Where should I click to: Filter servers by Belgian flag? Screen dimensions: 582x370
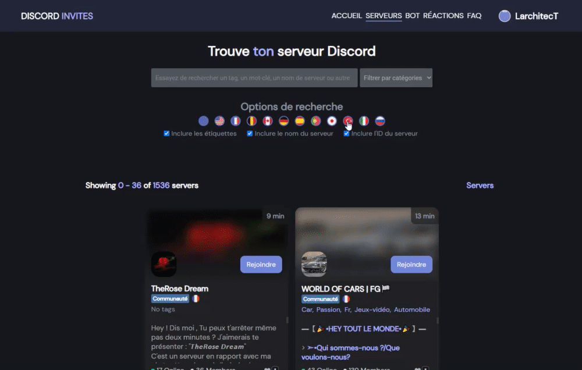251,121
